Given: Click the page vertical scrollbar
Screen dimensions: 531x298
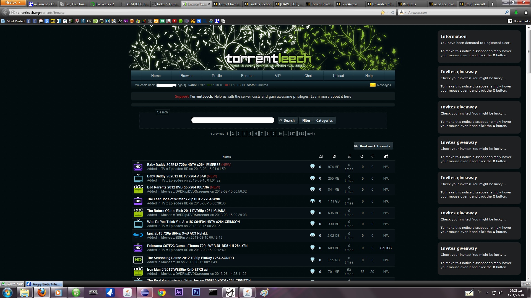Looking at the screenshot, I should coord(529,51).
